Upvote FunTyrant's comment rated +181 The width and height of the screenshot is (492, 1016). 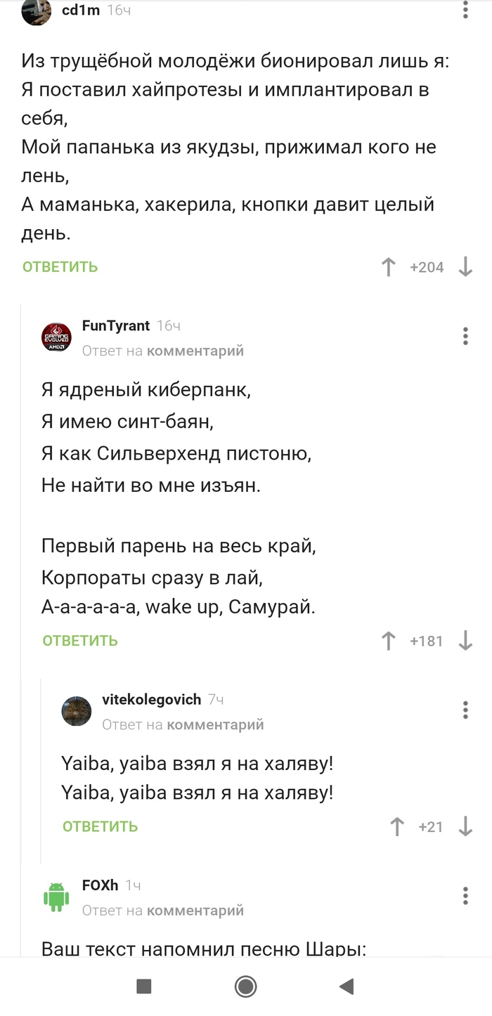388,641
